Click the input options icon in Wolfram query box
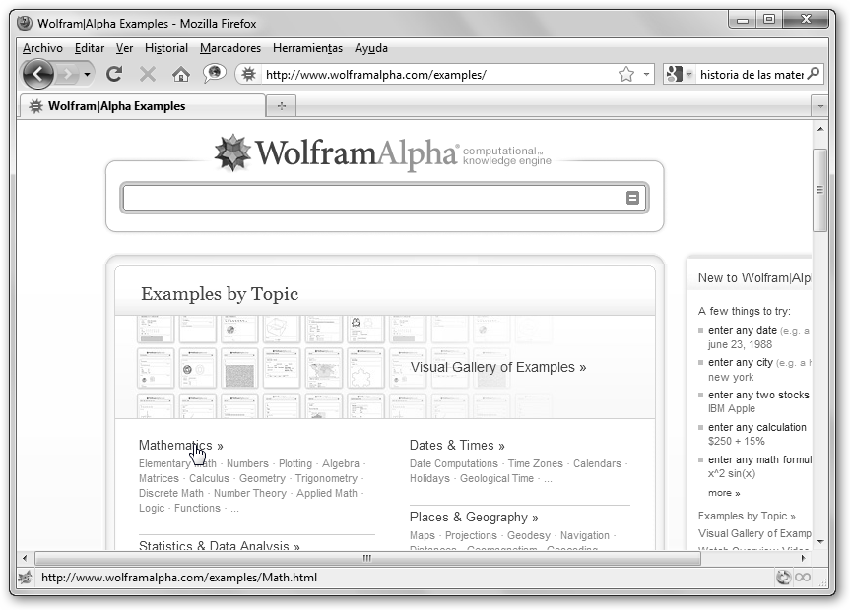 [x=632, y=198]
